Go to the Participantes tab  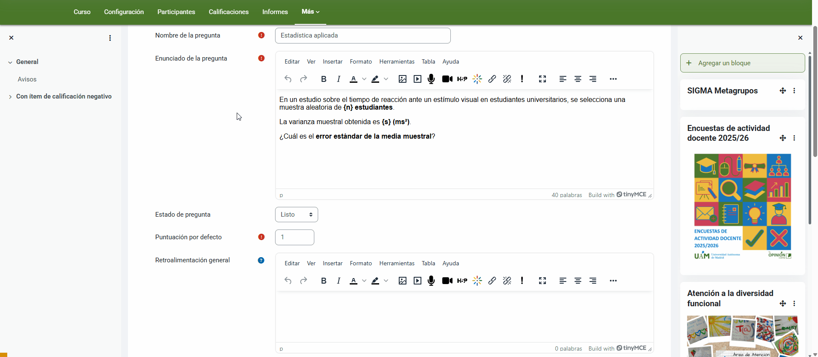coord(176,12)
